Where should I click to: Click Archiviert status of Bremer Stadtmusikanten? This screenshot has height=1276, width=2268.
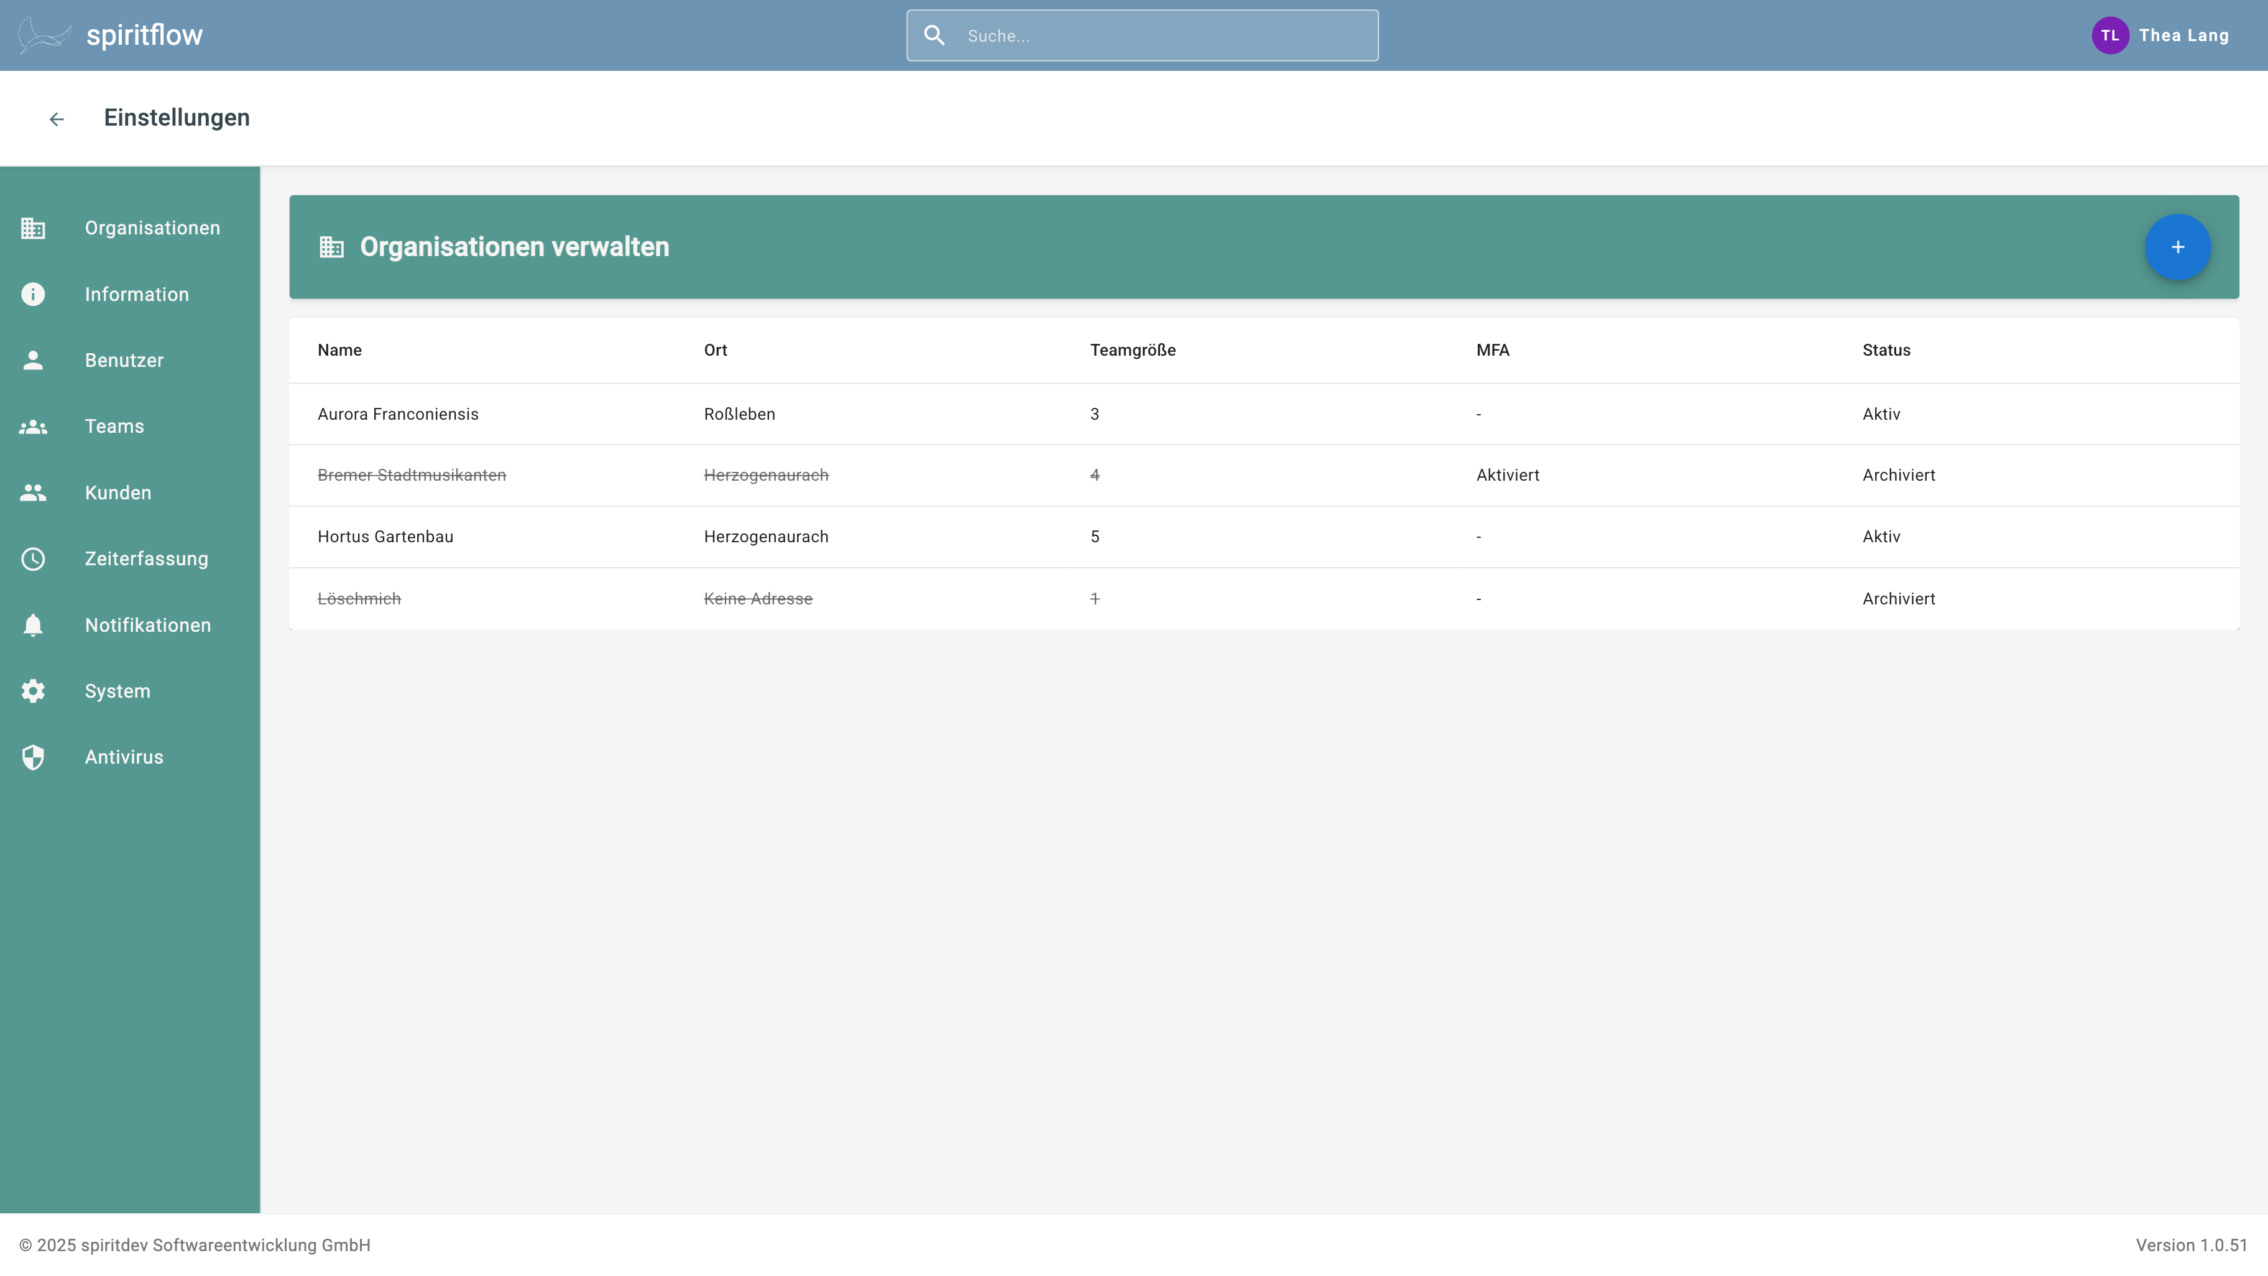(x=1898, y=476)
